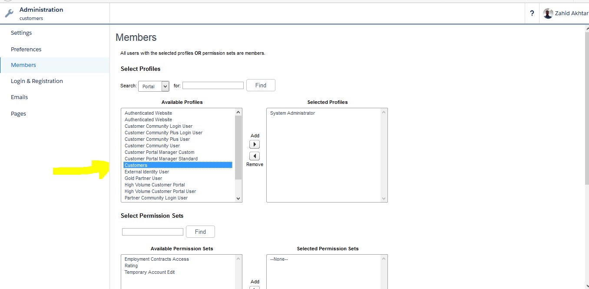589x289 pixels.
Task: Click the Remove arrow for profiles
Action: pyautogui.click(x=255, y=156)
